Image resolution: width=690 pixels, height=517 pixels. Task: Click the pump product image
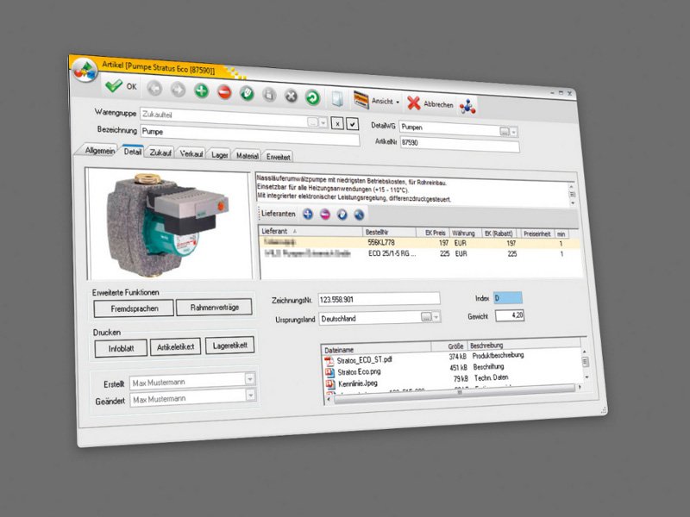click(168, 224)
